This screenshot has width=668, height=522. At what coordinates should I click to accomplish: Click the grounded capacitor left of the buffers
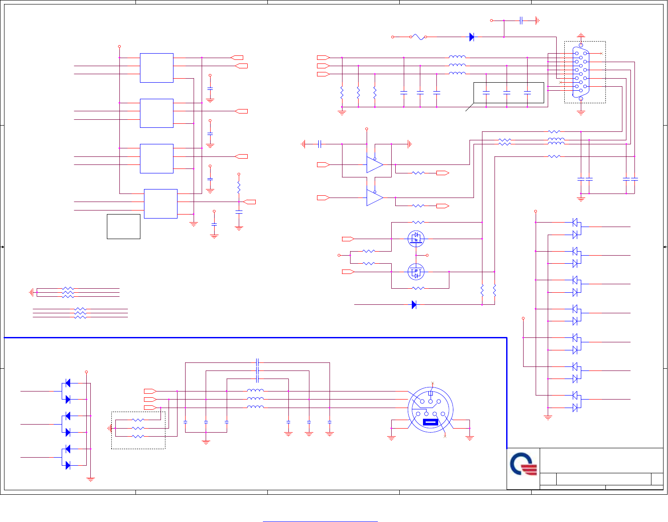click(319, 144)
